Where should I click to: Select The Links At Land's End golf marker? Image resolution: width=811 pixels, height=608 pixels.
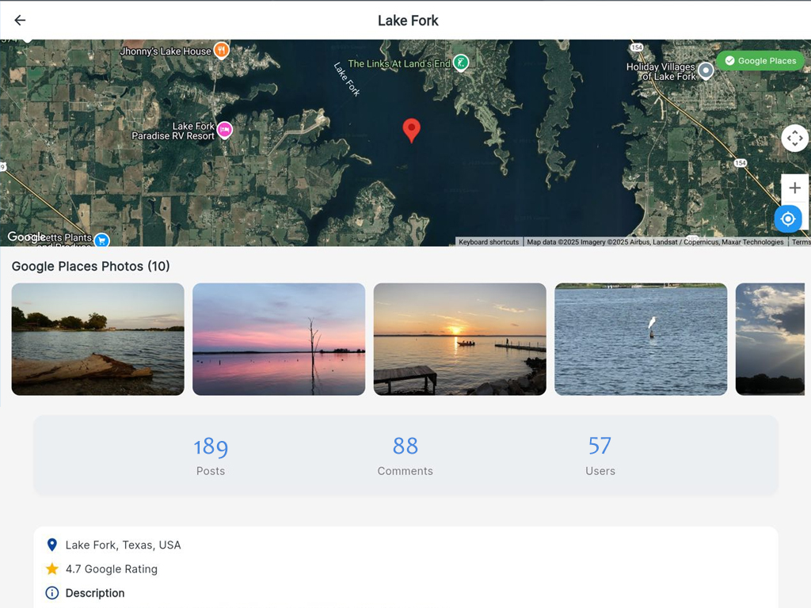pyautogui.click(x=460, y=63)
